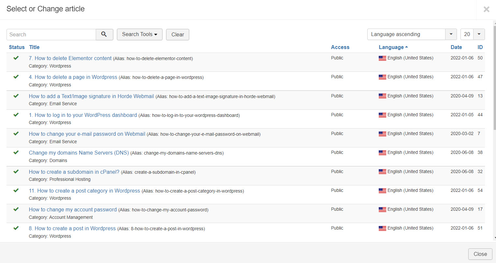Sort the list by ID column
496x263 pixels.
[x=480, y=47]
